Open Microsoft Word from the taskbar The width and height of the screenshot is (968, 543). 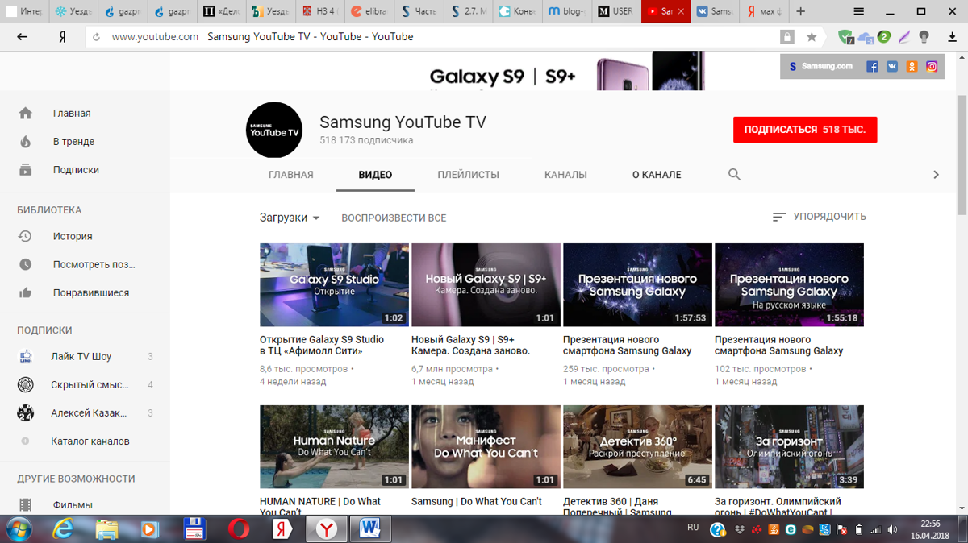point(370,529)
